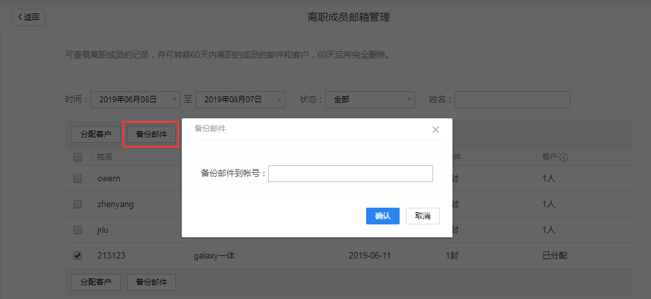Click the info icon beside 客户 column
Screen dimensions: 651x299
[x=563, y=157]
